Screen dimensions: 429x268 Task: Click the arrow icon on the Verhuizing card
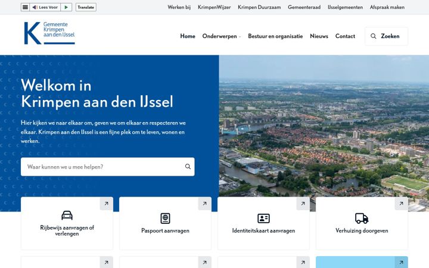[x=401, y=204]
